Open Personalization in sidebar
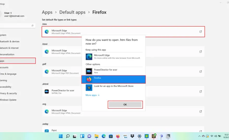Viewport: 229px width, 140px height. tap(17, 54)
